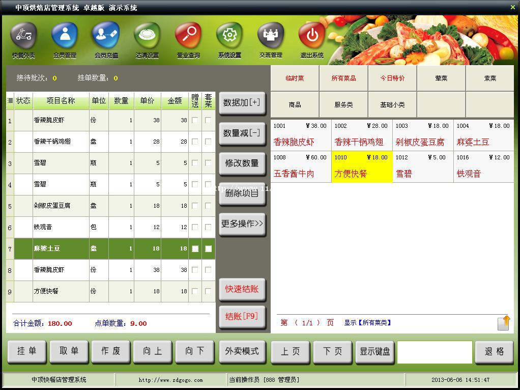Add item 1016 铁观音 from the menu grid
Viewport: 520px width, 390px height.
pos(484,166)
